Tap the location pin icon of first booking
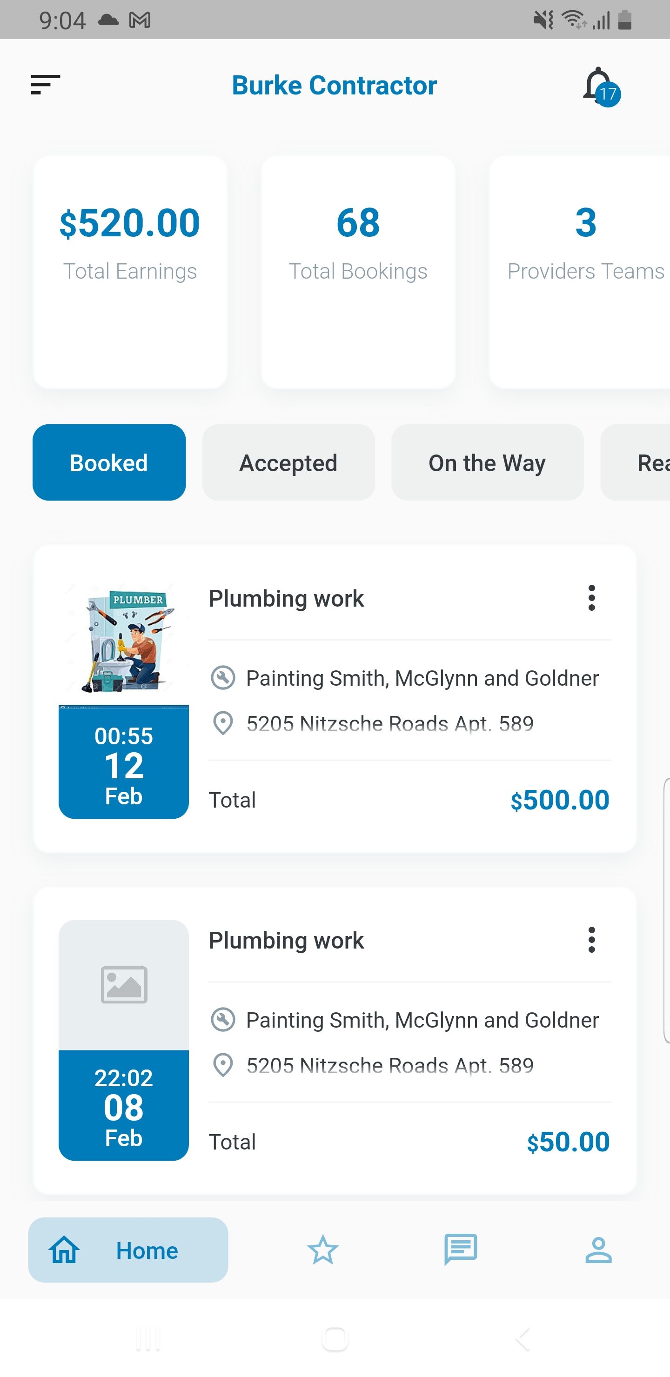This screenshot has height=1377, width=670. [222, 724]
